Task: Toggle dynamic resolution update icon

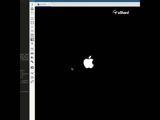Action: (x=32, y=35)
